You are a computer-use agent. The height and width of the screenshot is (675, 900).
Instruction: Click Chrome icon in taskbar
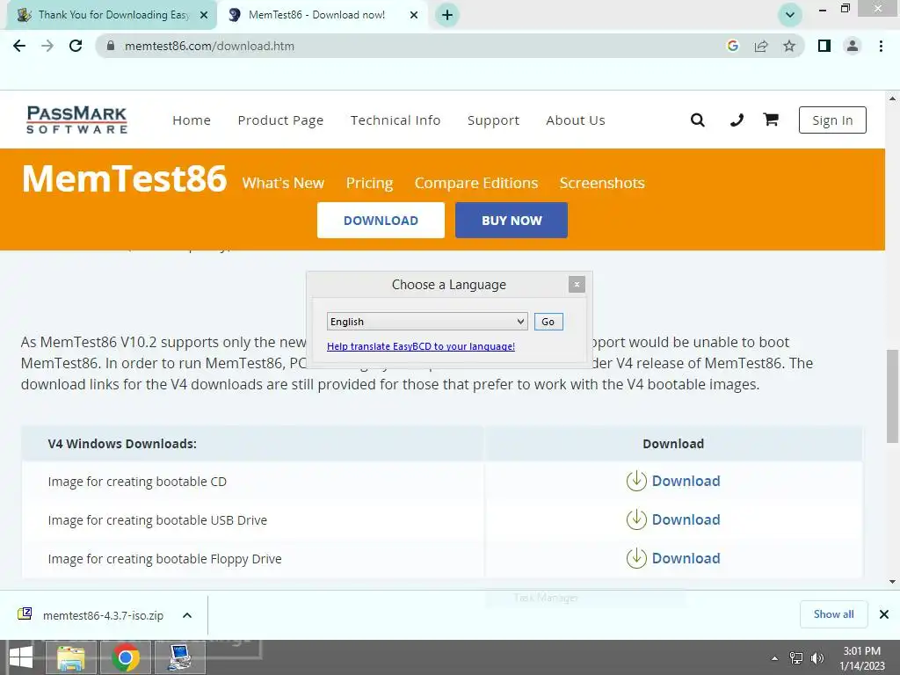tap(126, 657)
